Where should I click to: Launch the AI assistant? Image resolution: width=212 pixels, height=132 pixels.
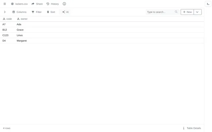point(66,12)
